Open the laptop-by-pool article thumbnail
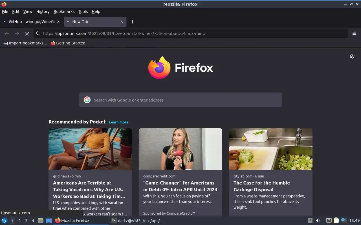 pyautogui.click(x=90, y=149)
